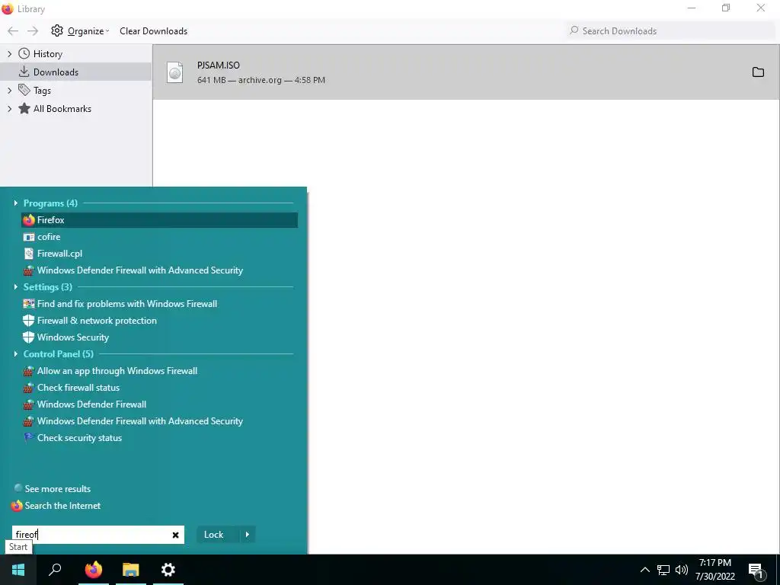Click the tag icon beside Tags
780x585 pixels.
[24, 90]
